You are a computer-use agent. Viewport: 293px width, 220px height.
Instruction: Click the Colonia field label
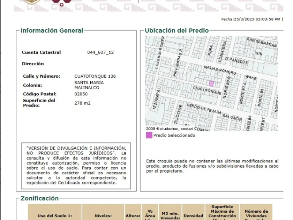(x=32, y=85)
